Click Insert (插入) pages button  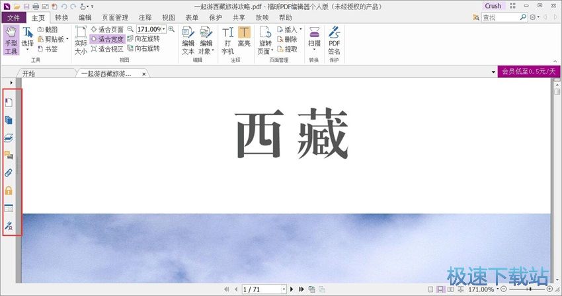coord(289,29)
